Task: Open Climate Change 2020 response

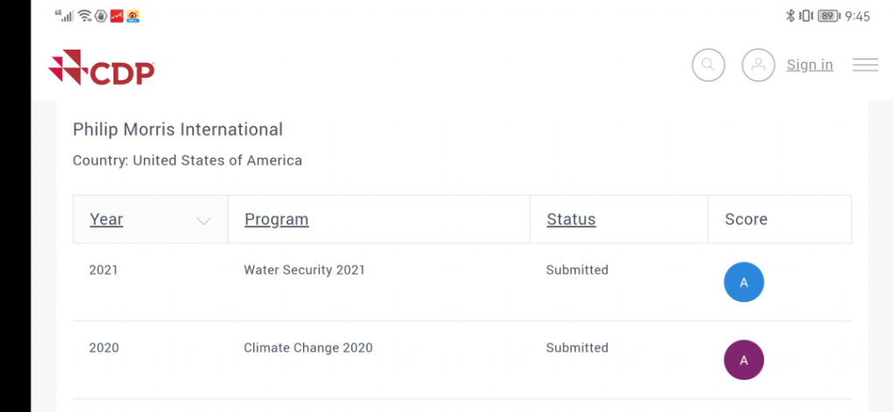Action: (x=308, y=347)
